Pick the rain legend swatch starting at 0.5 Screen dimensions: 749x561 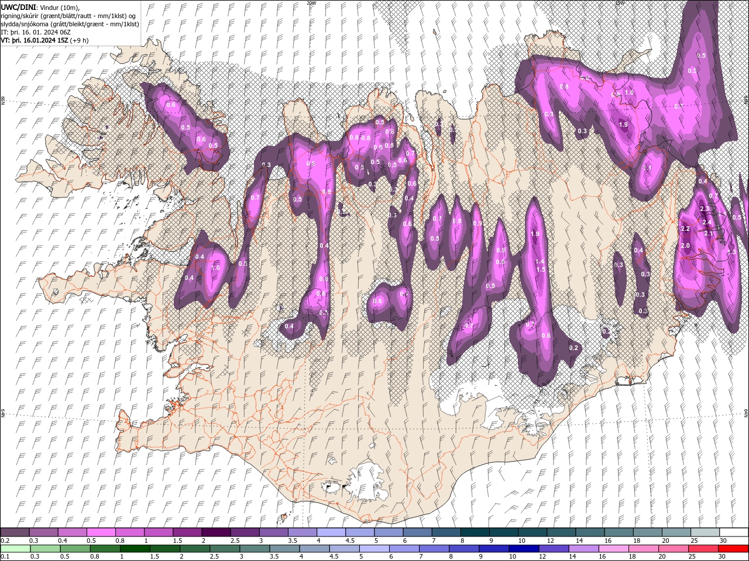point(75,549)
